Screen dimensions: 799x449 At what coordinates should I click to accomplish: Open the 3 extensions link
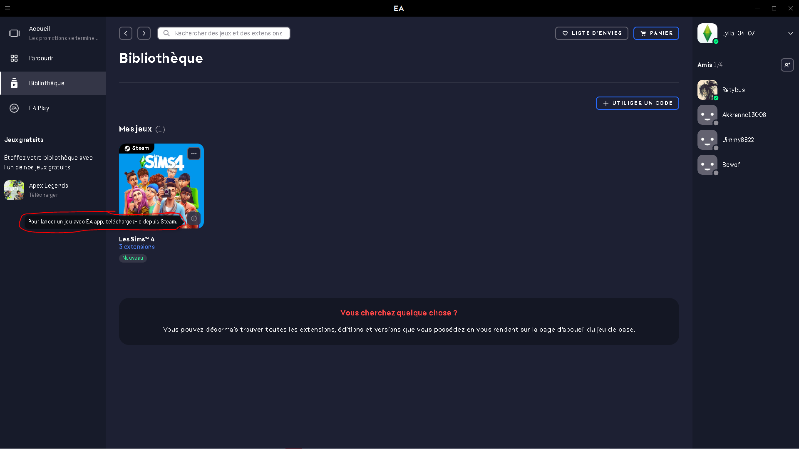coord(137,247)
